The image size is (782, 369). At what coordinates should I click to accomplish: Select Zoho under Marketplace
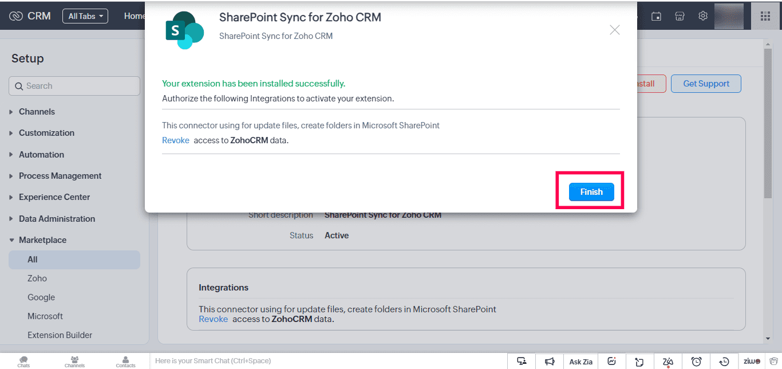37,278
